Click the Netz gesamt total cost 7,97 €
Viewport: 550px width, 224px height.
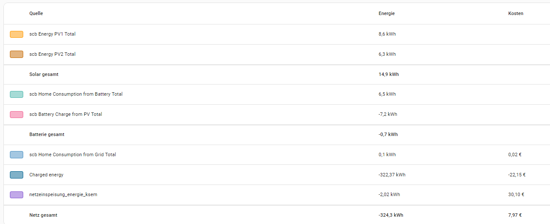click(515, 215)
